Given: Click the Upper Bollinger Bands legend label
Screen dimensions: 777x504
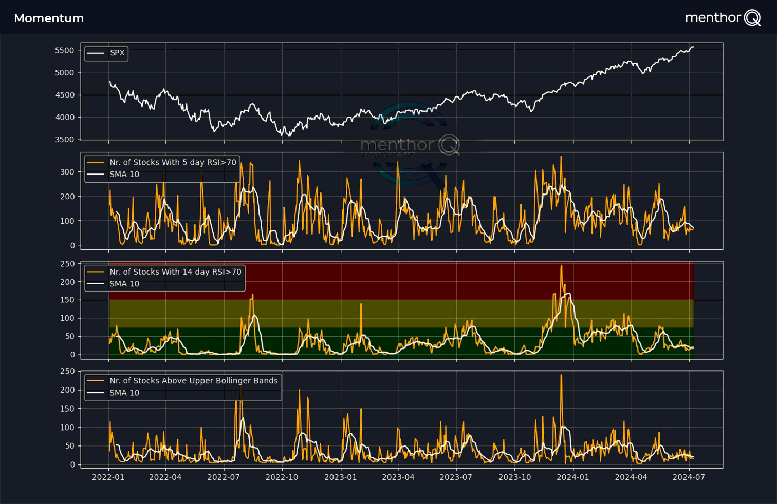Looking at the screenshot, I should click(x=193, y=381).
